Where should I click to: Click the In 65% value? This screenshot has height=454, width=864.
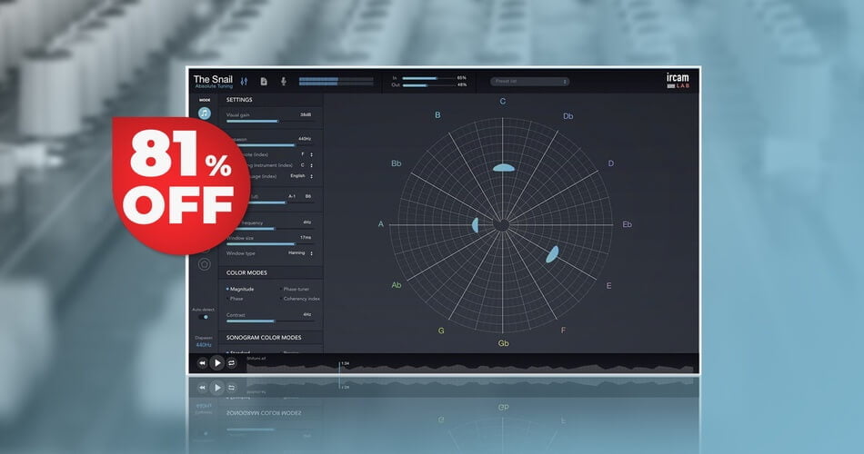coord(462,77)
